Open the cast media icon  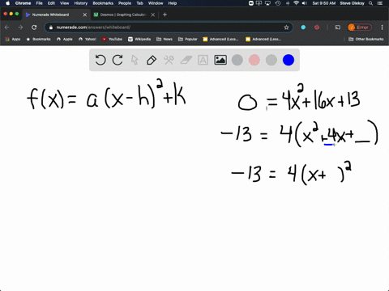tap(338, 27)
